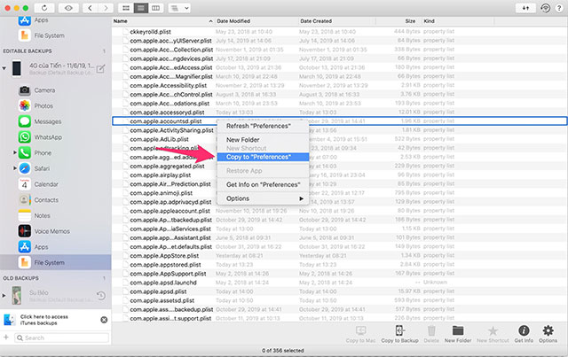
Task: Switch to list view mode
Action: pos(140,8)
